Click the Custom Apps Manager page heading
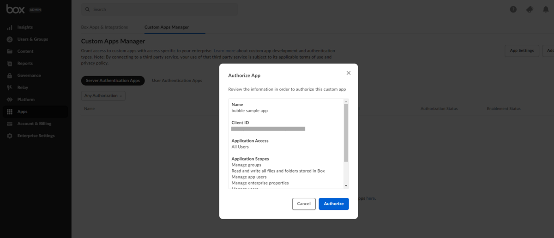Screen dimensions: 554x238 (x=113, y=42)
